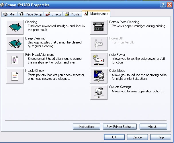Open the Effects tab

click(x=53, y=14)
